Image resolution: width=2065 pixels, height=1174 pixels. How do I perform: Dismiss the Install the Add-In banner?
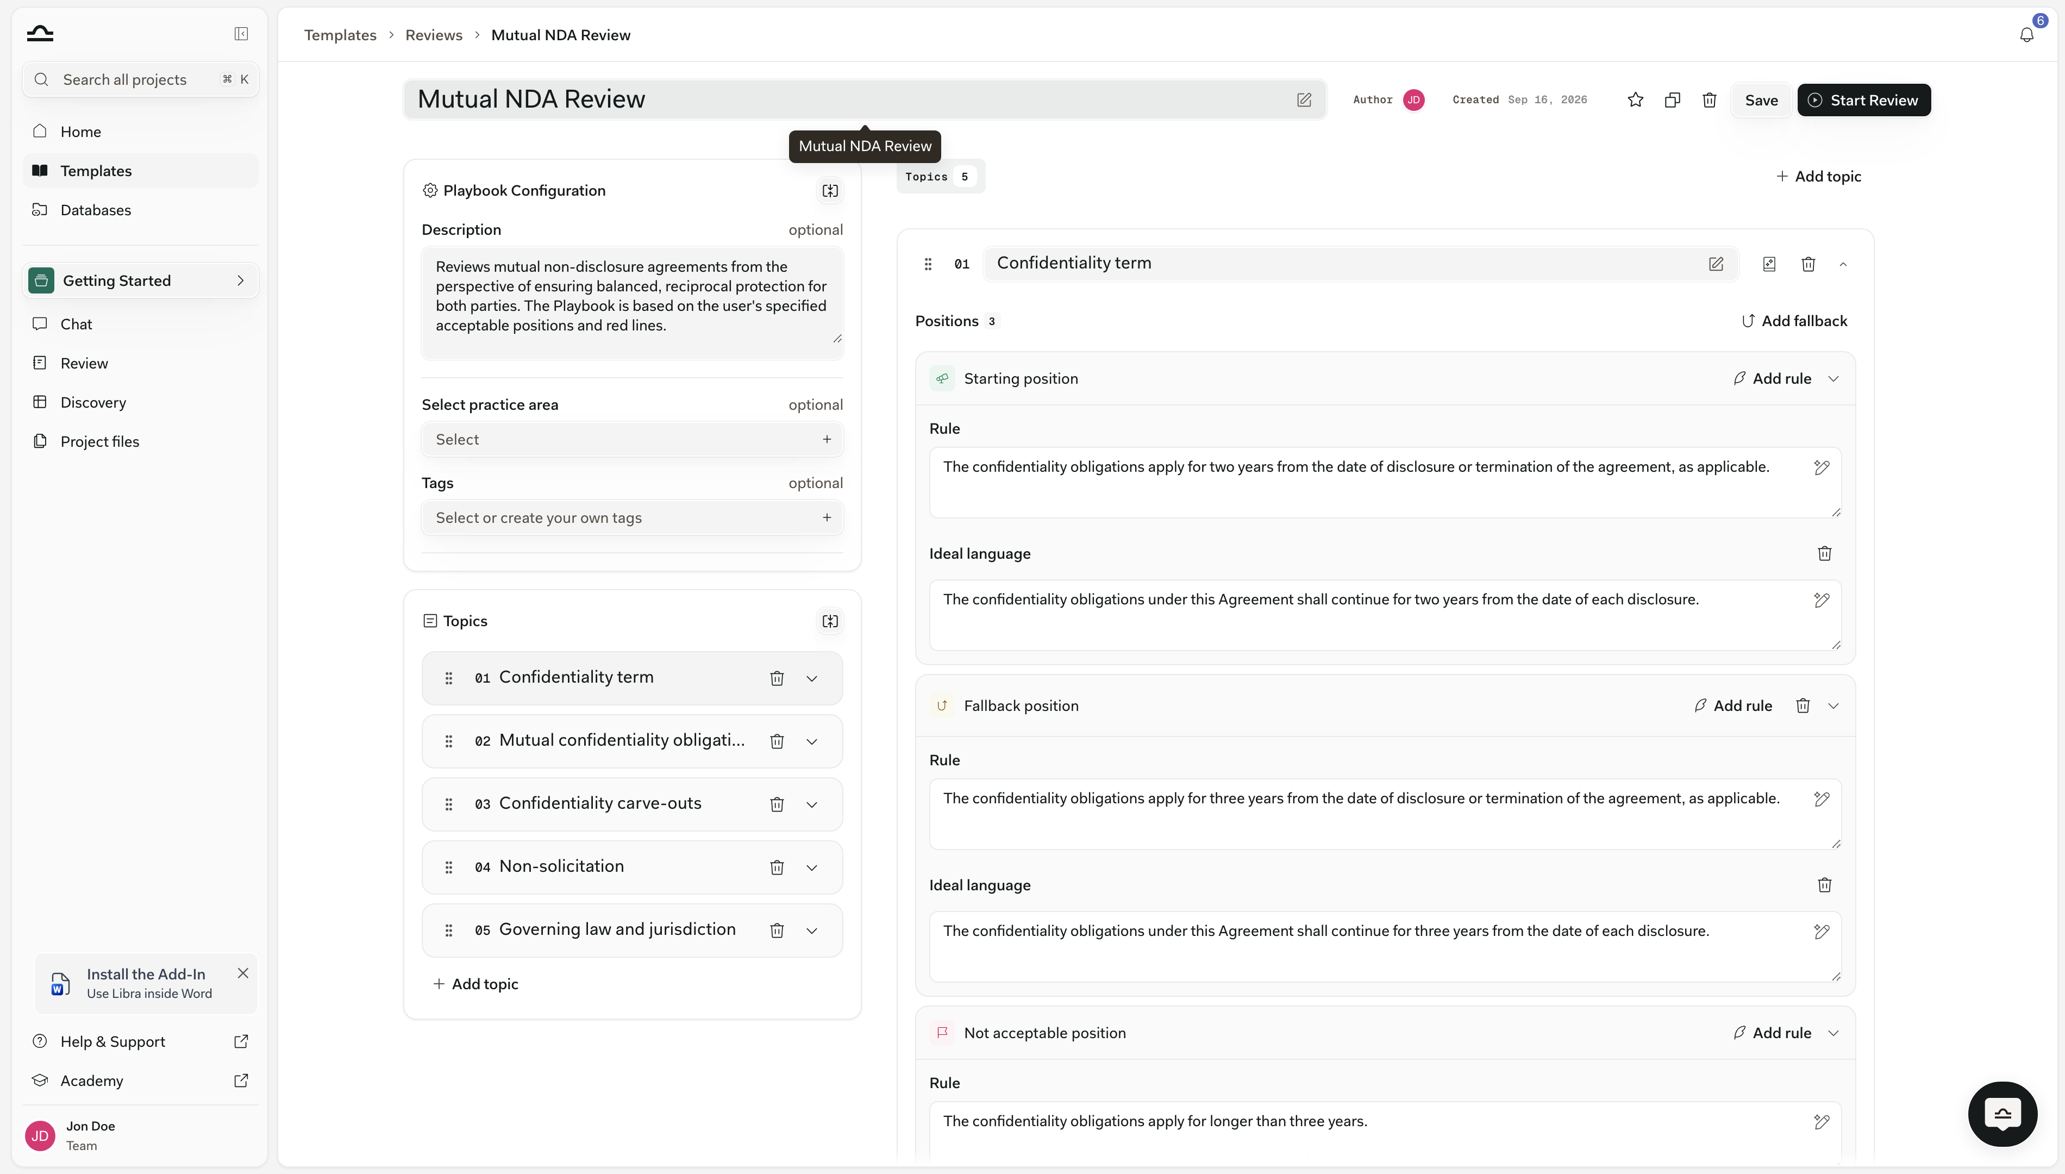[x=242, y=974]
